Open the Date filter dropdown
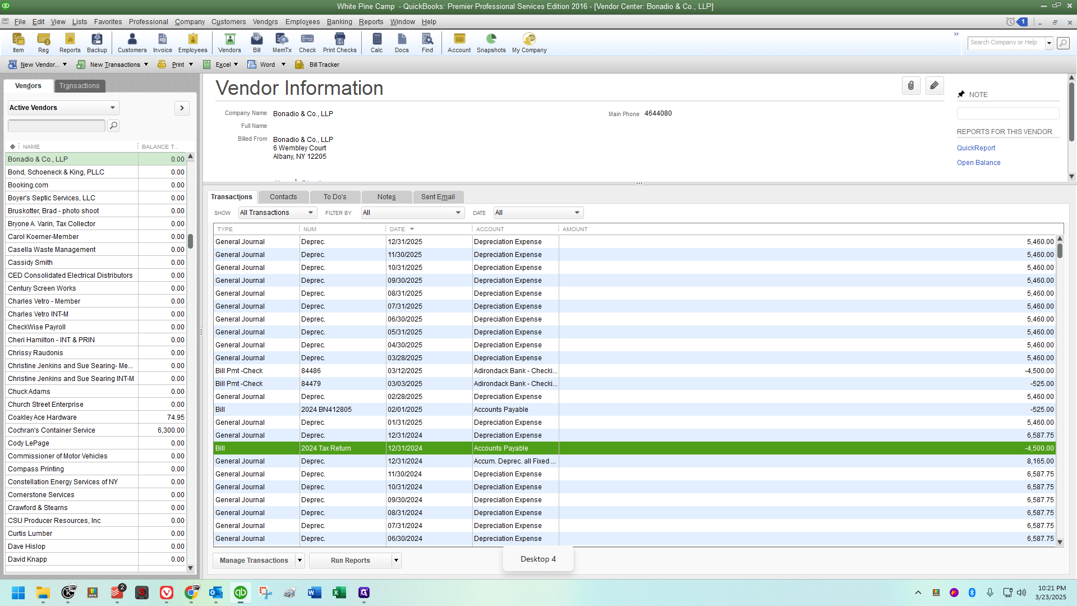The image size is (1077, 606). (538, 213)
